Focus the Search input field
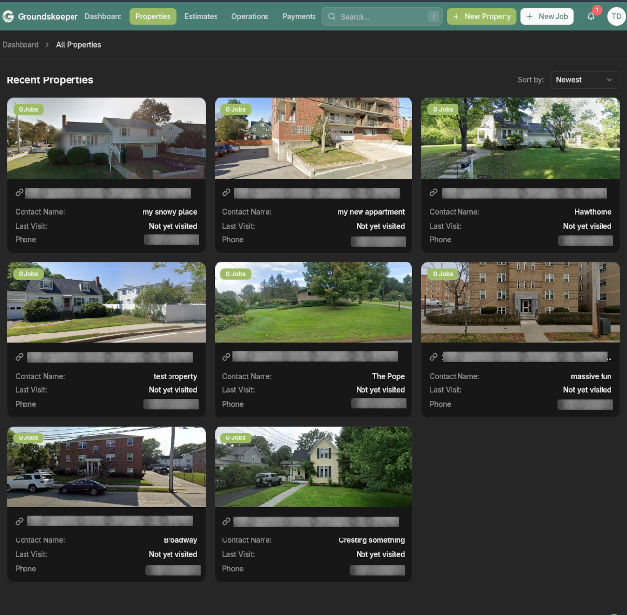Image resolution: width=627 pixels, height=615 pixels. click(x=382, y=17)
